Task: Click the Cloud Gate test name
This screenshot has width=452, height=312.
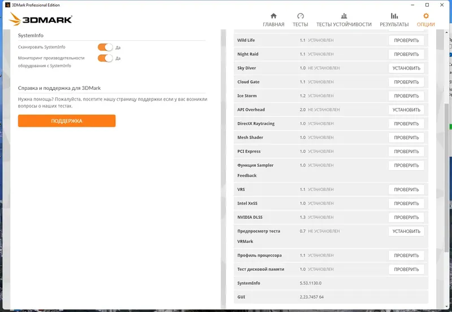Action: tap(248, 81)
